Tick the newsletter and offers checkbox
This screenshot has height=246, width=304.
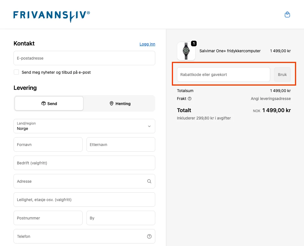pos(16,72)
